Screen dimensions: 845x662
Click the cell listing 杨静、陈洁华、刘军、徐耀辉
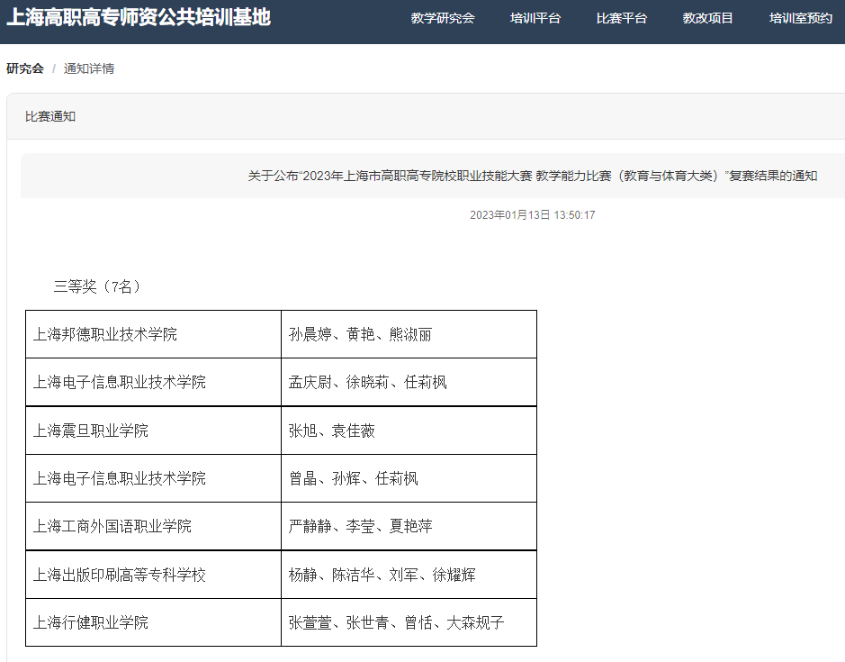pos(382,575)
